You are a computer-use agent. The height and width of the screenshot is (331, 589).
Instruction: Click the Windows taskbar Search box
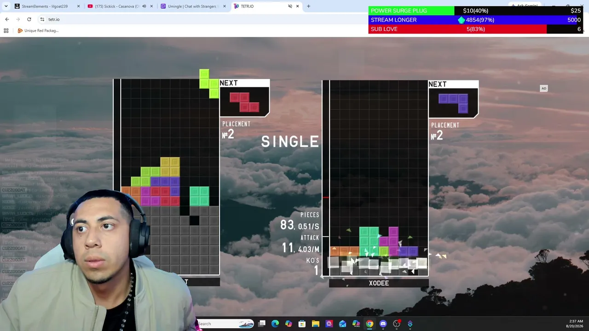pos(225,324)
